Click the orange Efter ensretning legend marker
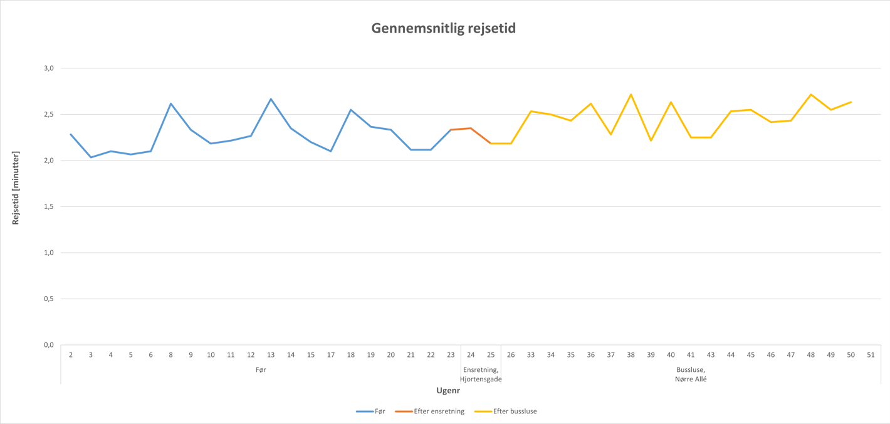 pos(403,411)
